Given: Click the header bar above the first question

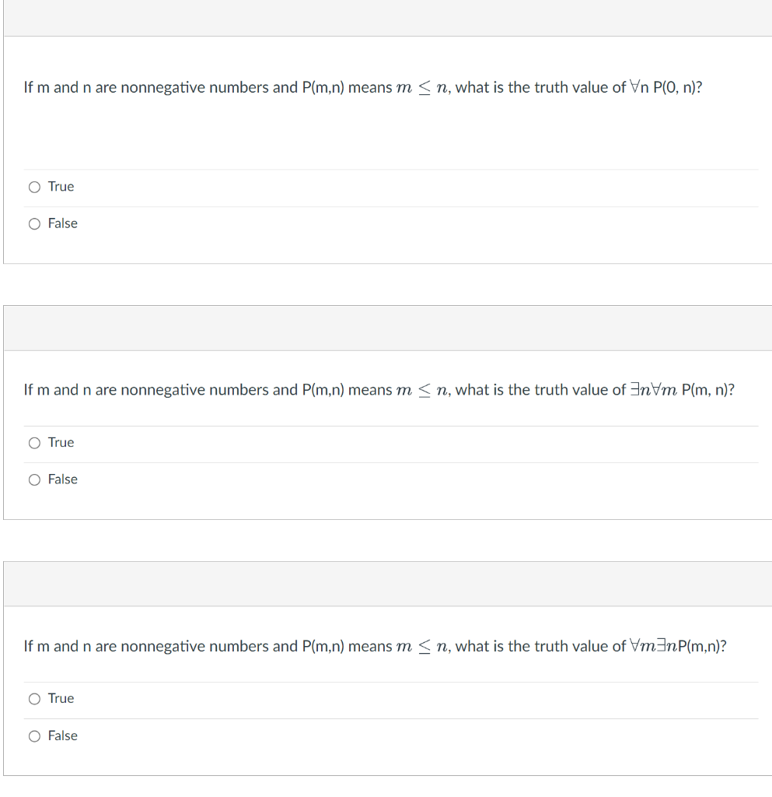Looking at the screenshot, I should [x=386, y=17].
